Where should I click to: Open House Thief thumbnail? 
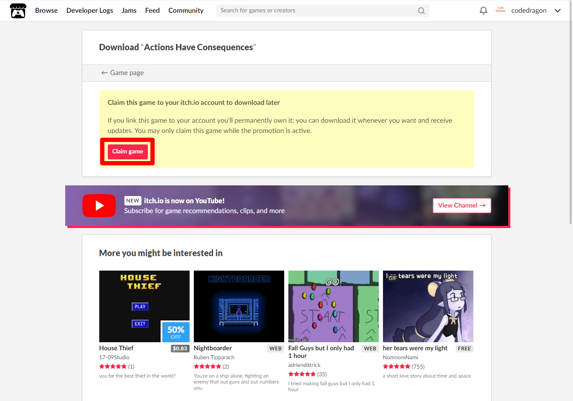point(144,306)
